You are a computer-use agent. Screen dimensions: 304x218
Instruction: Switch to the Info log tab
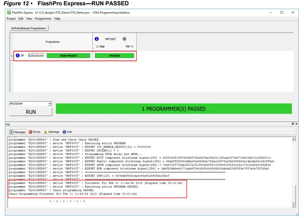(x=67, y=132)
